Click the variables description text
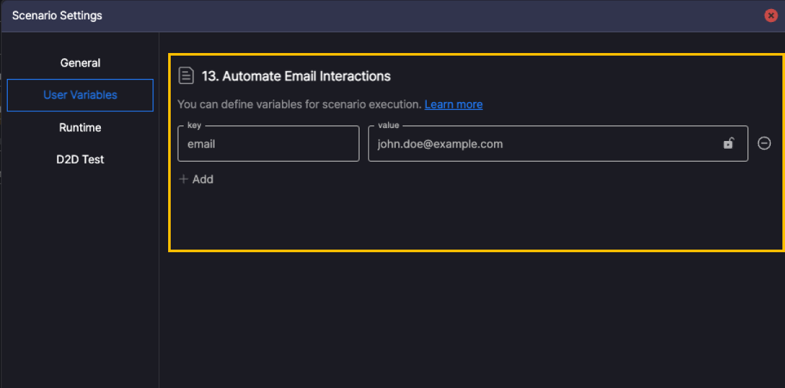785x388 pixels. tap(299, 104)
